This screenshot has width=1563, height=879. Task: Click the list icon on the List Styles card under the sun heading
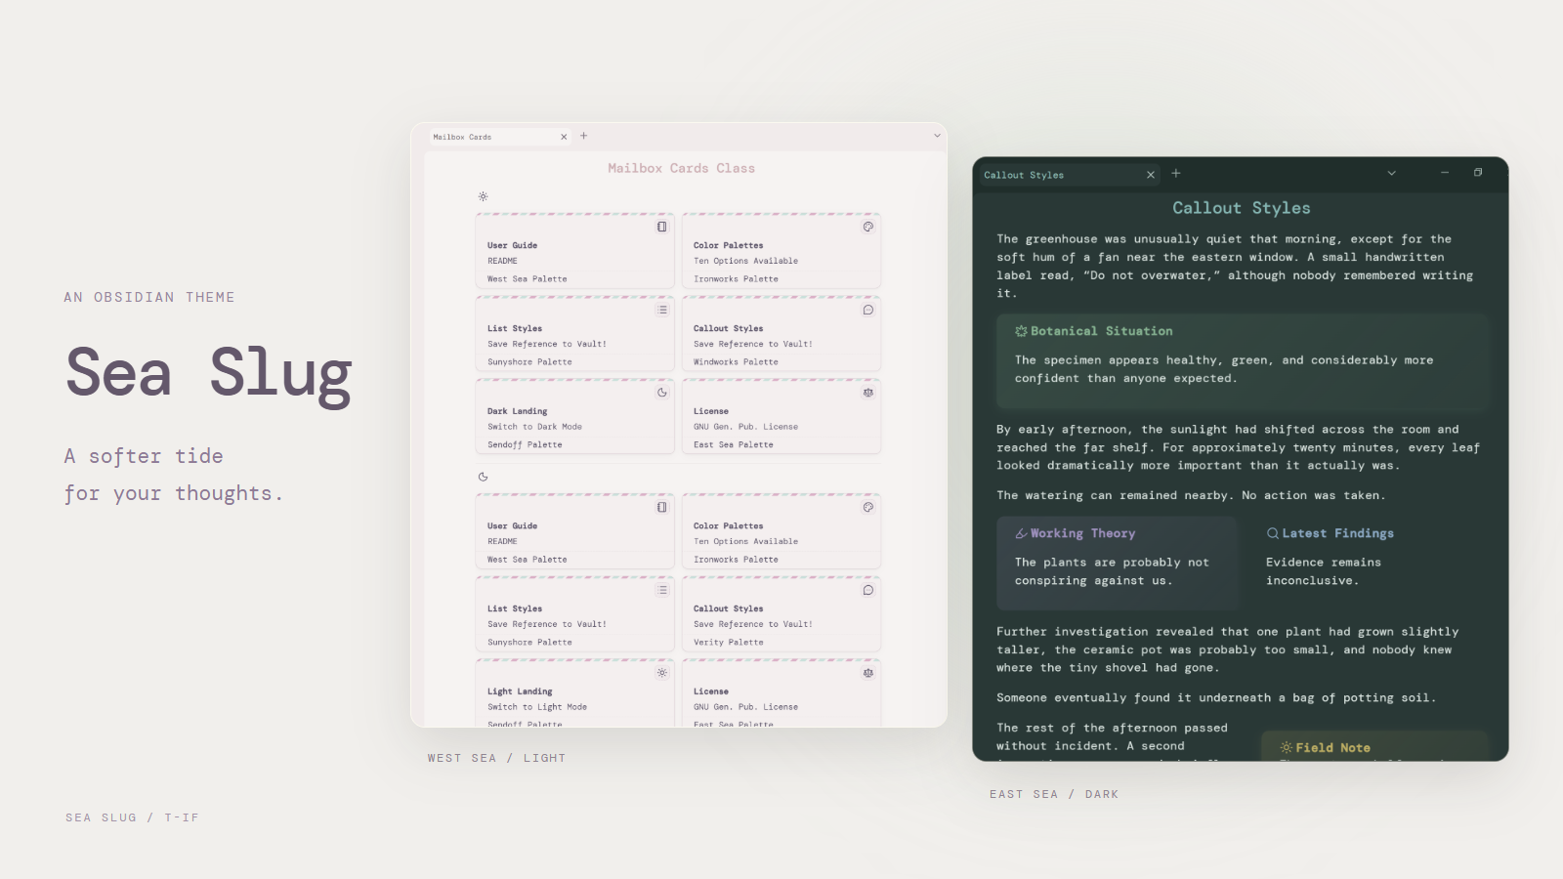click(x=662, y=310)
